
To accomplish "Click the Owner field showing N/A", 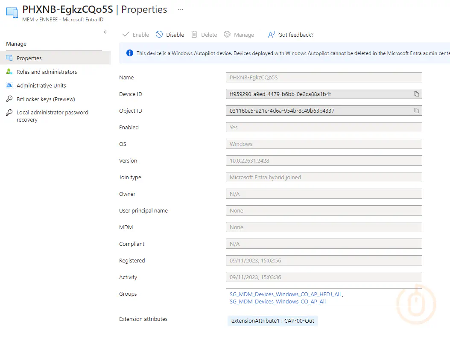I will click(x=324, y=194).
